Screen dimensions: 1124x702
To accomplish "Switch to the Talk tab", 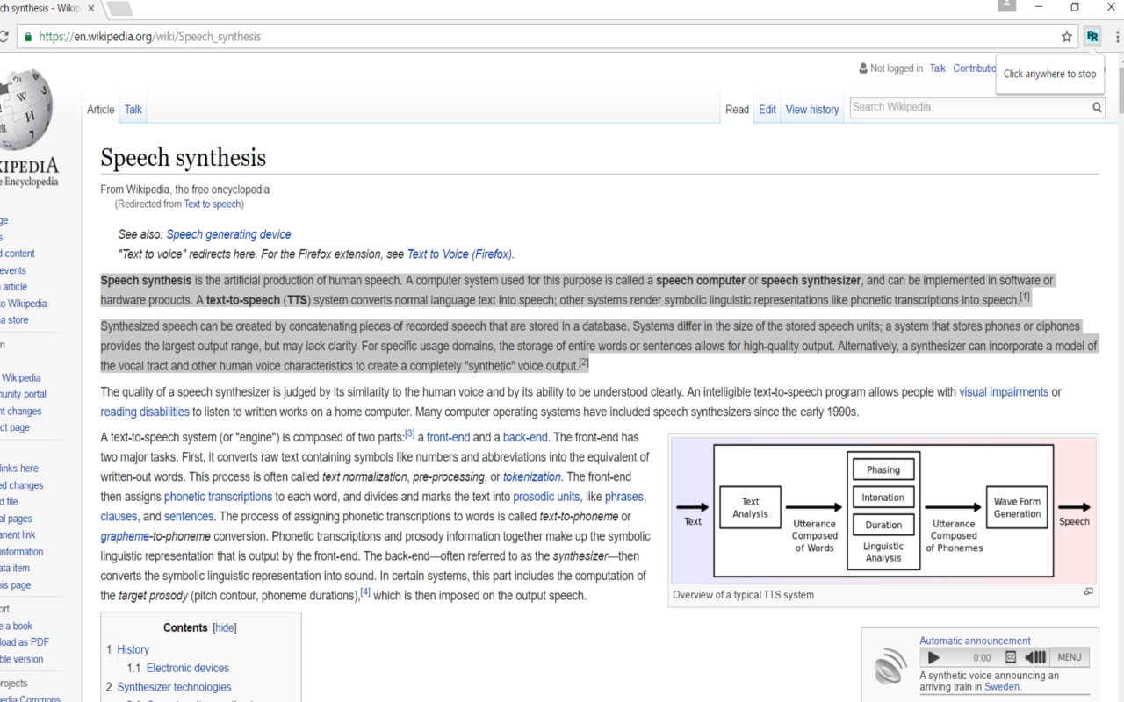I will pos(133,110).
